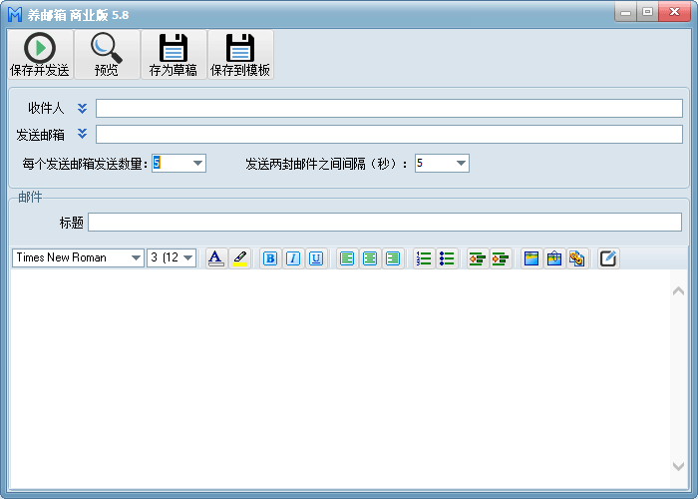Click the attachment icon with paperclip

point(554,258)
